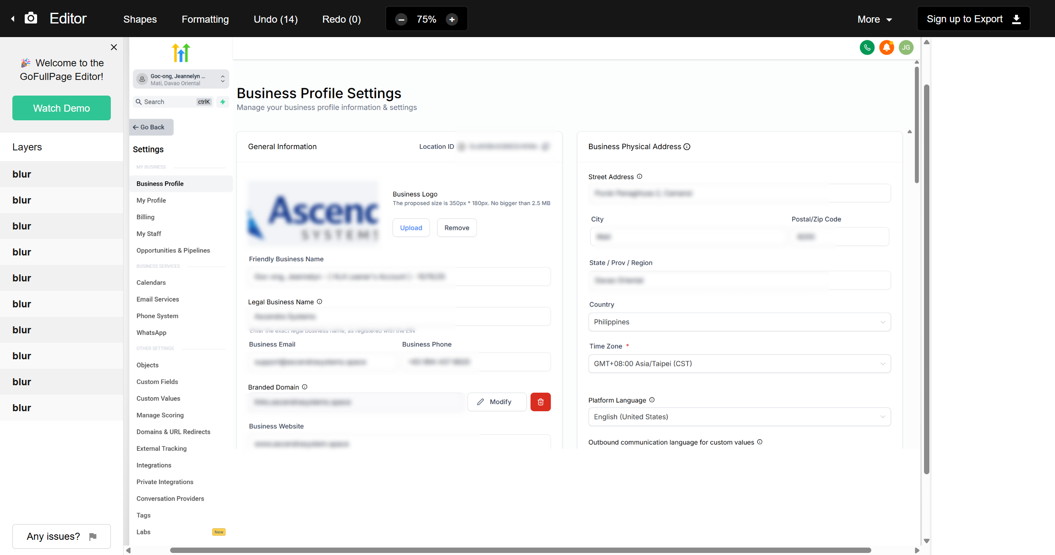
Task: Click the zoom out minus button
Action: coord(401,19)
